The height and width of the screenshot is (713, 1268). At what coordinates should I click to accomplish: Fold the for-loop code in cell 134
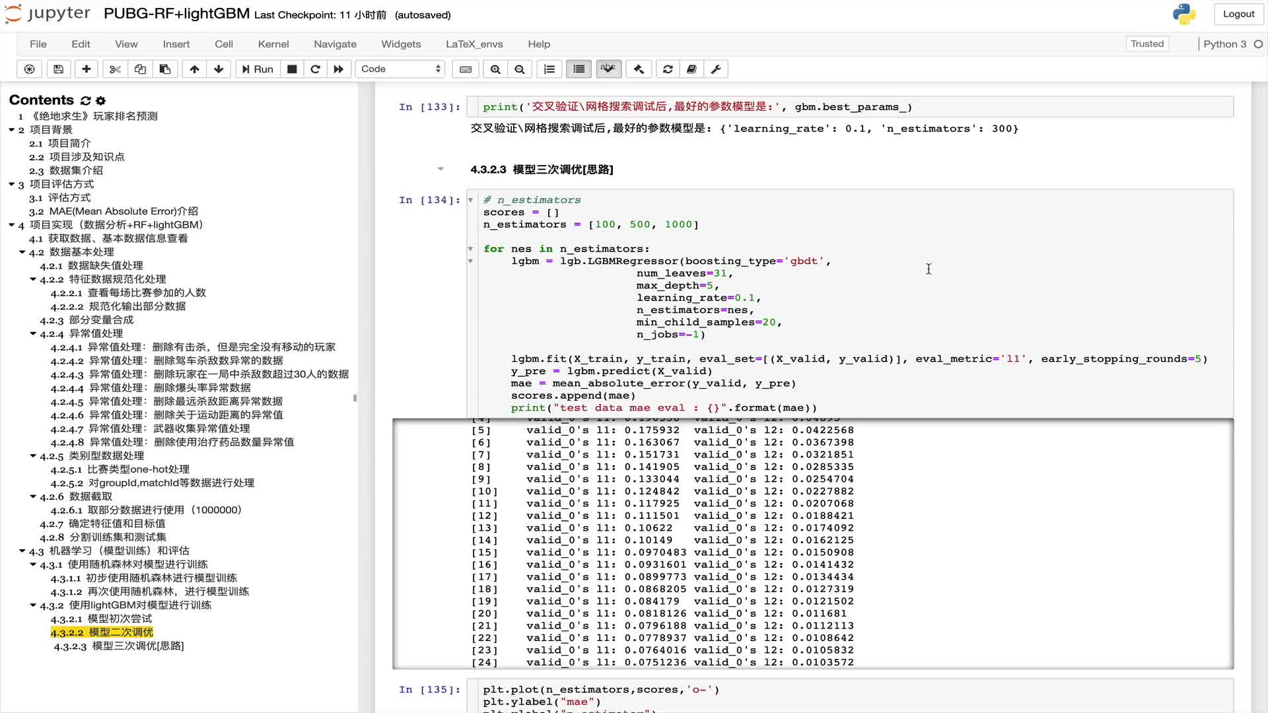pyautogui.click(x=471, y=249)
